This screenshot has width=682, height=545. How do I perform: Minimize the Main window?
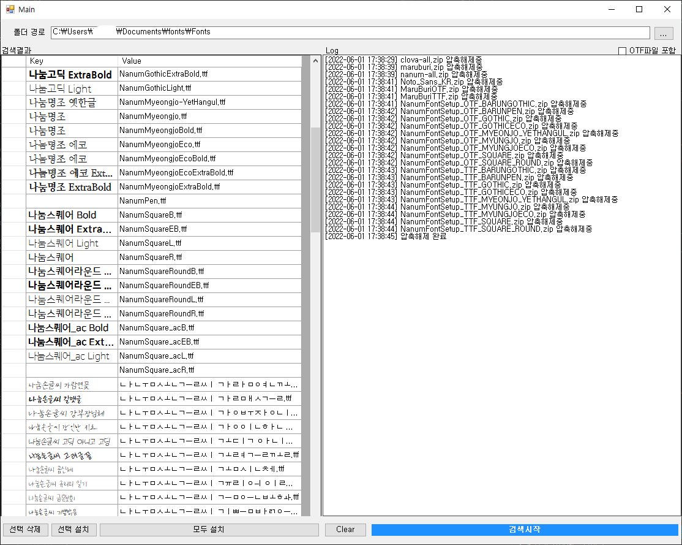pos(612,9)
